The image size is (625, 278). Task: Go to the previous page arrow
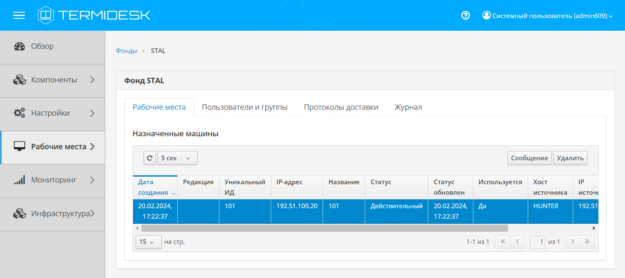coord(517,242)
